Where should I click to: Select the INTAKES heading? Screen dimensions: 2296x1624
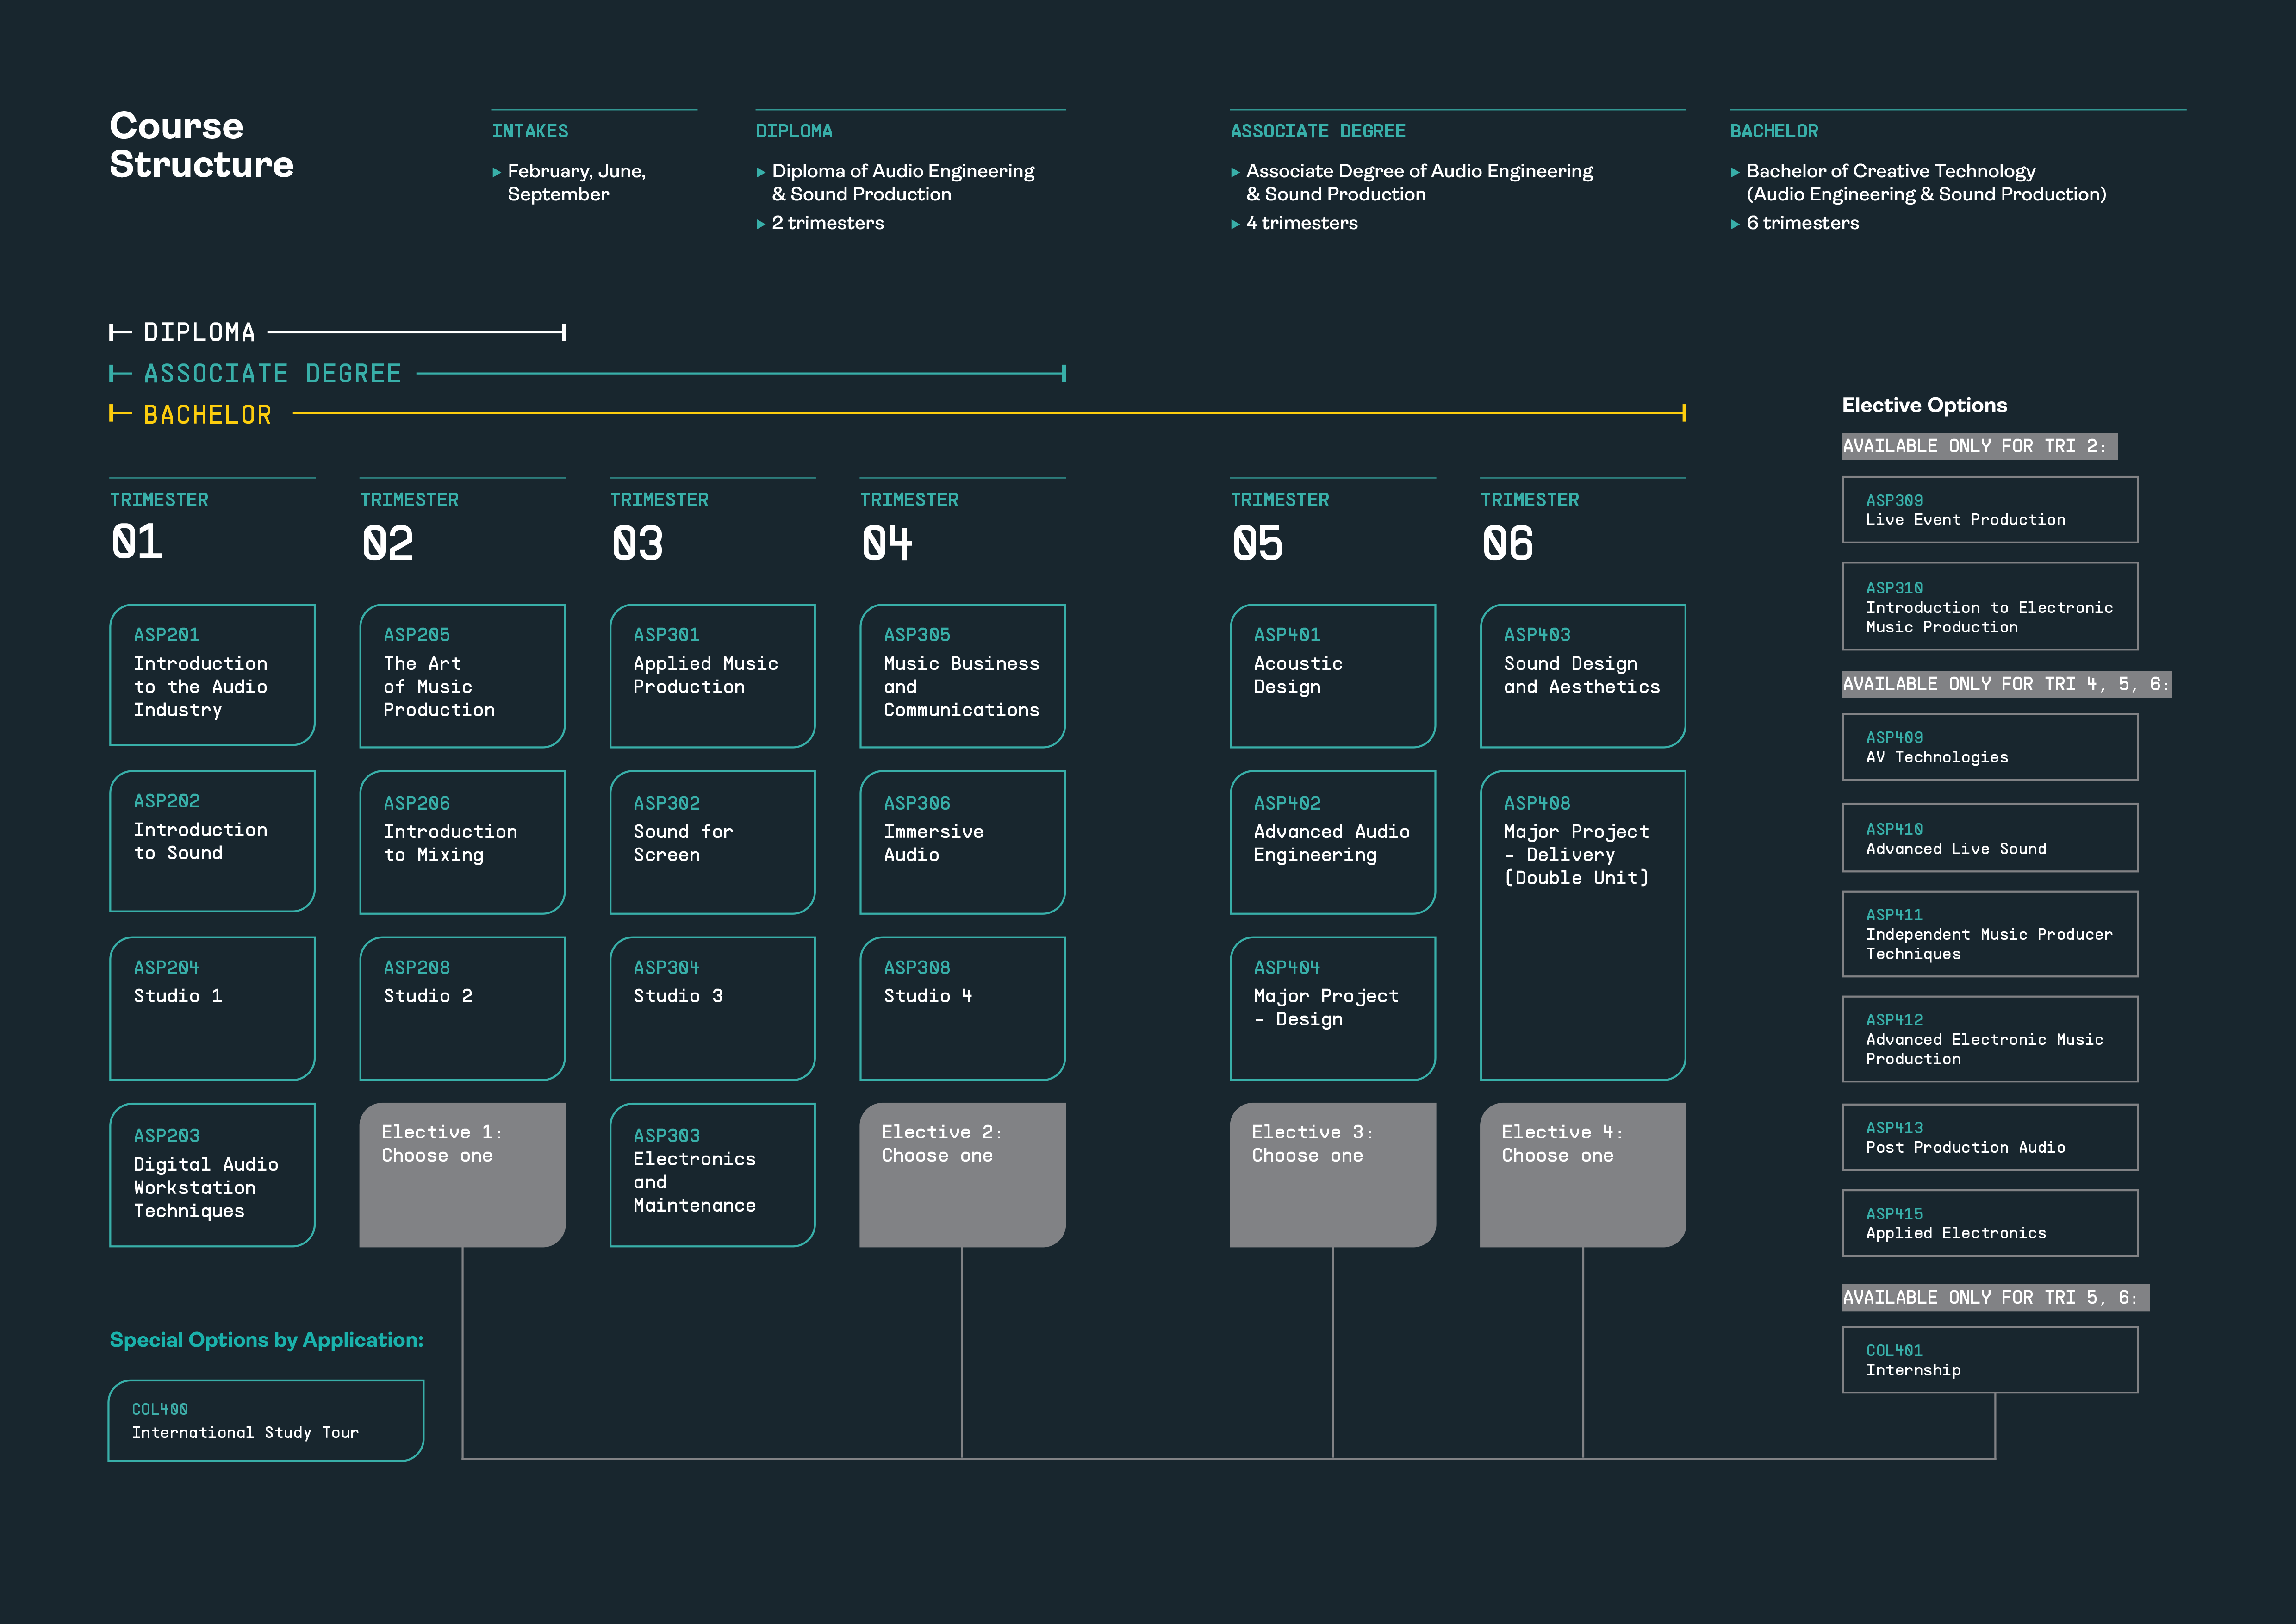click(x=530, y=131)
